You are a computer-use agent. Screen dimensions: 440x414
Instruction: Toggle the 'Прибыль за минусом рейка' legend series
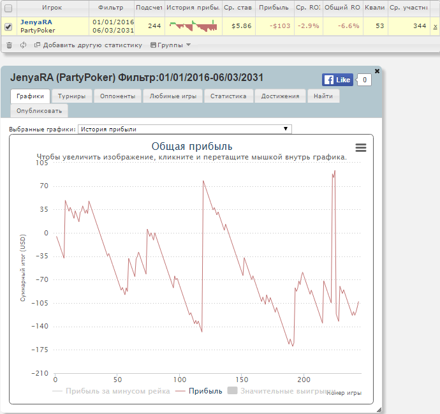click(111, 391)
